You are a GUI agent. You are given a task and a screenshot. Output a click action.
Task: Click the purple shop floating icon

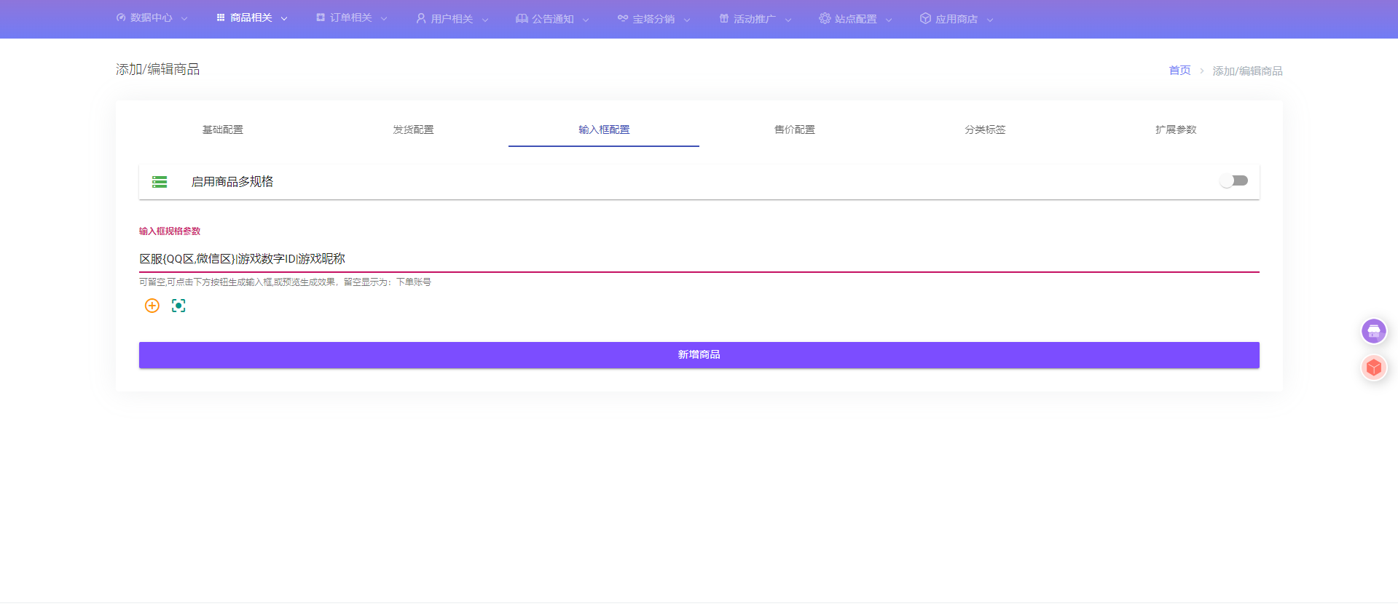[1373, 331]
